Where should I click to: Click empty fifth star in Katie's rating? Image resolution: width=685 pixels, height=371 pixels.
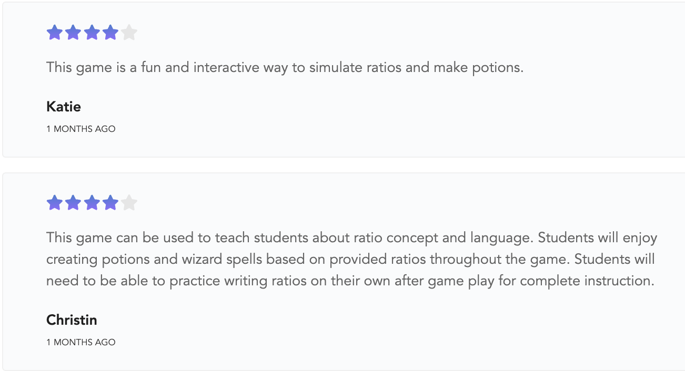click(129, 33)
